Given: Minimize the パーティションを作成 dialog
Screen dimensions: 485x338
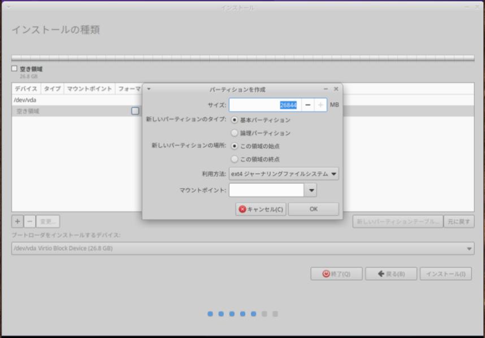Looking at the screenshot, I should [x=326, y=89].
